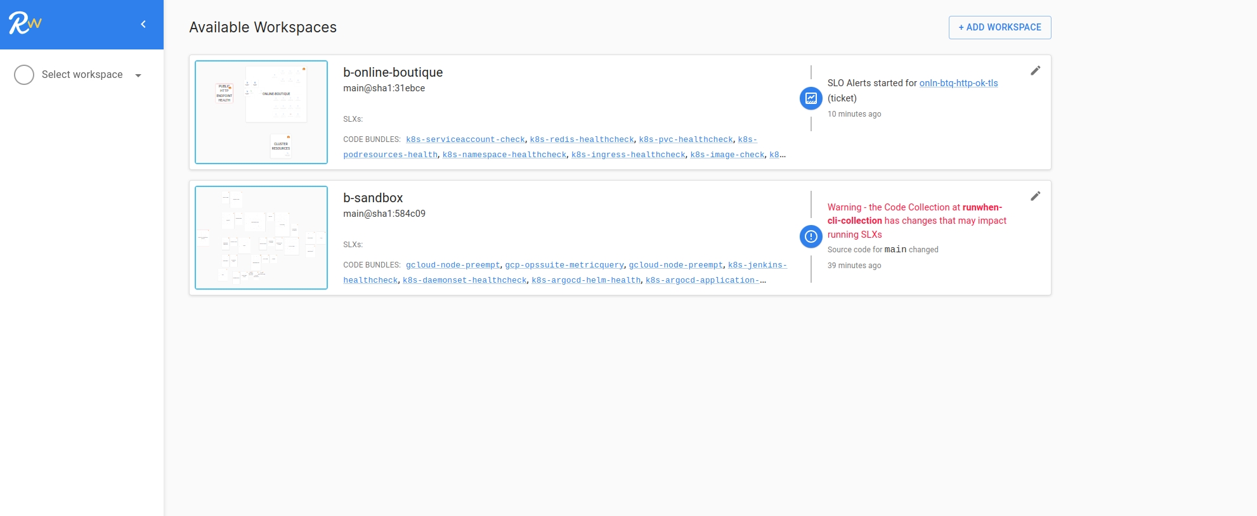Viewport: 1257px width, 516px height.
Task: Click the SLO alert chart icon
Action: pos(811,98)
